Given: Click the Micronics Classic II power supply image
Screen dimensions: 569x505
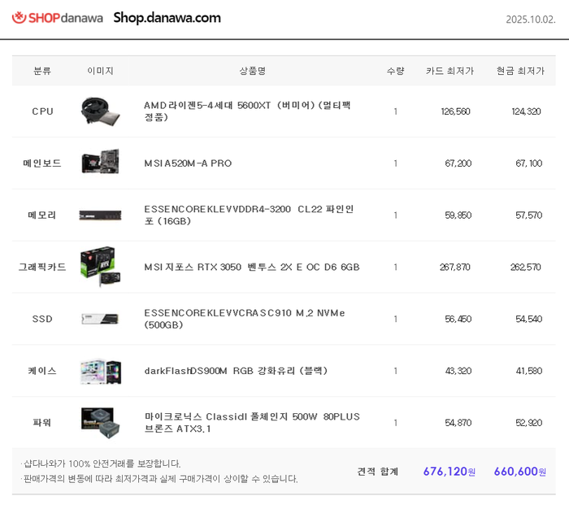Looking at the screenshot, I should click(100, 423).
